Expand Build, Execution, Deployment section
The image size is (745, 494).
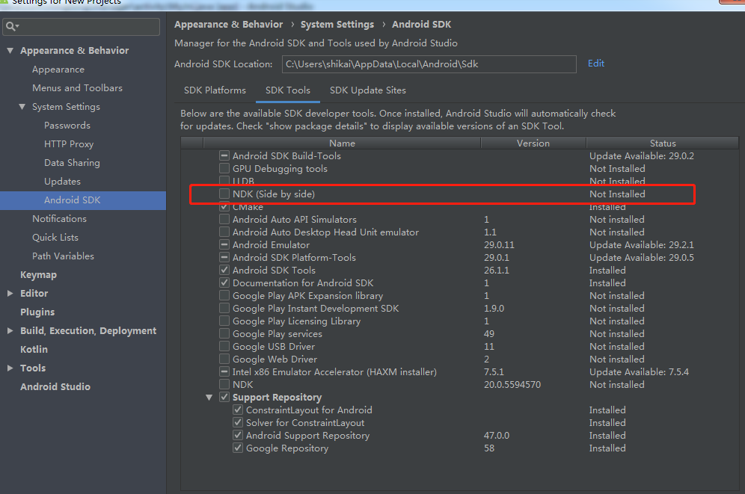pos(9,330)
